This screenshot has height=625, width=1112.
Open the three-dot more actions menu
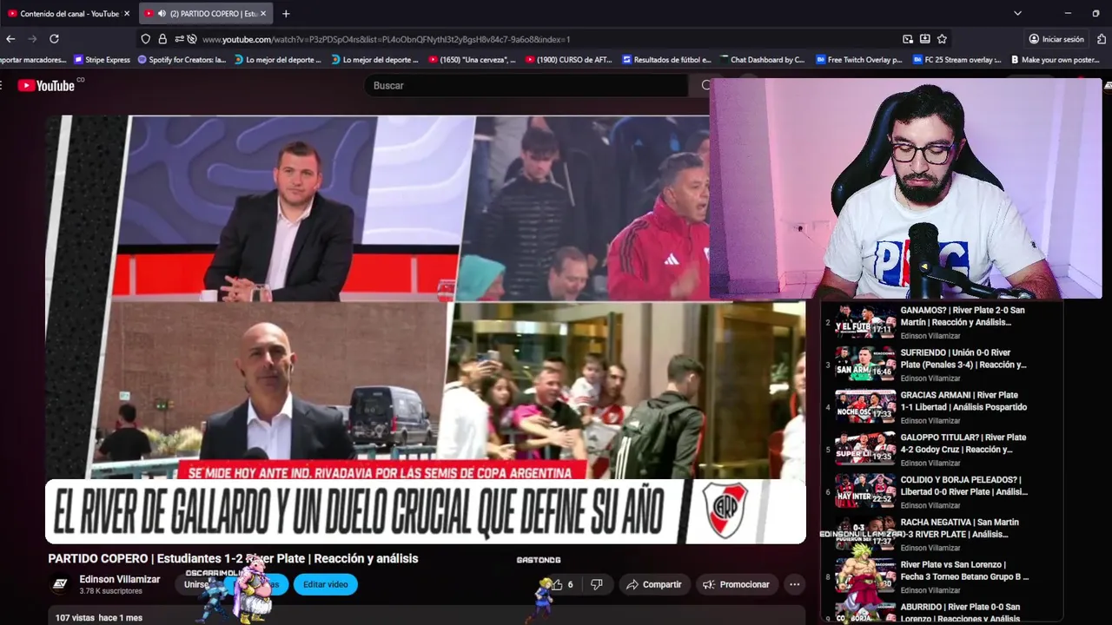coord(794,584)
